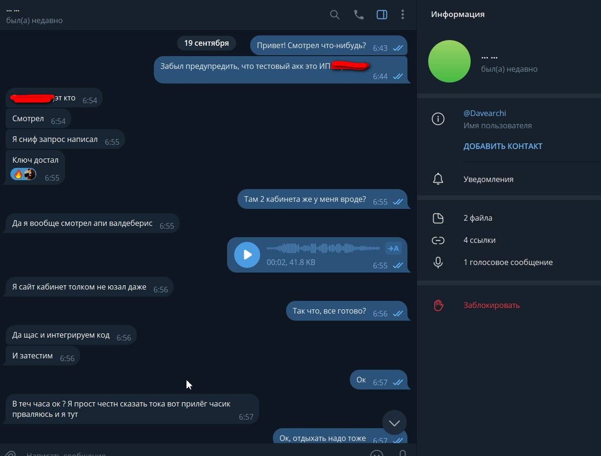Play the 00:02 voice message
The image size is (601, 456).
[x=247, y=255]
